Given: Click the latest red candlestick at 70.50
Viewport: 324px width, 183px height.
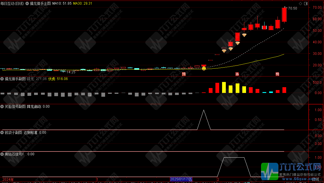Looking at the screenshot, I should coord(284,15).
